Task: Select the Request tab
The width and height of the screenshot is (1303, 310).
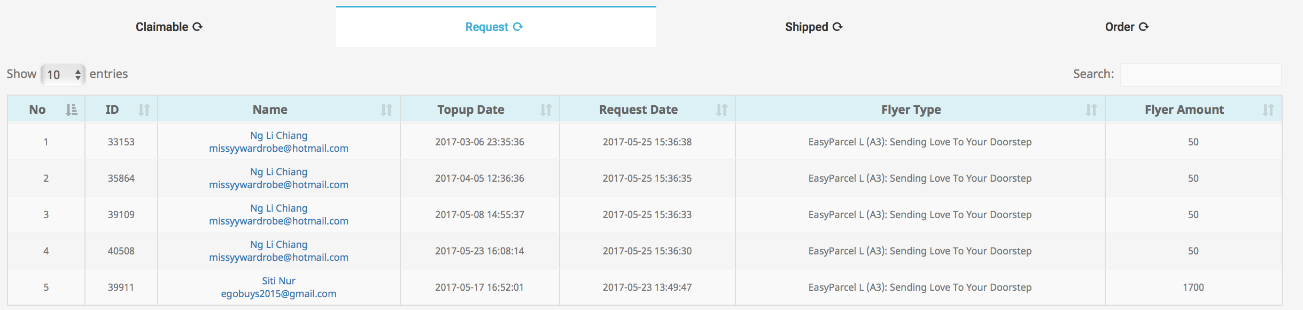Action: click(496, 27)
